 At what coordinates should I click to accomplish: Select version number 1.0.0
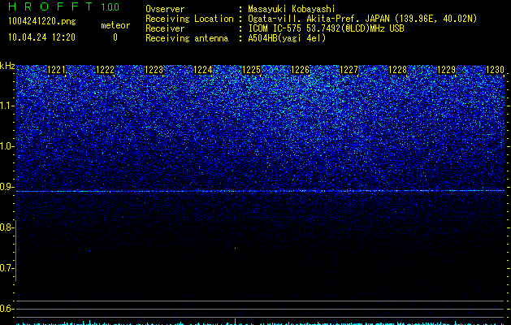[110, 6]
